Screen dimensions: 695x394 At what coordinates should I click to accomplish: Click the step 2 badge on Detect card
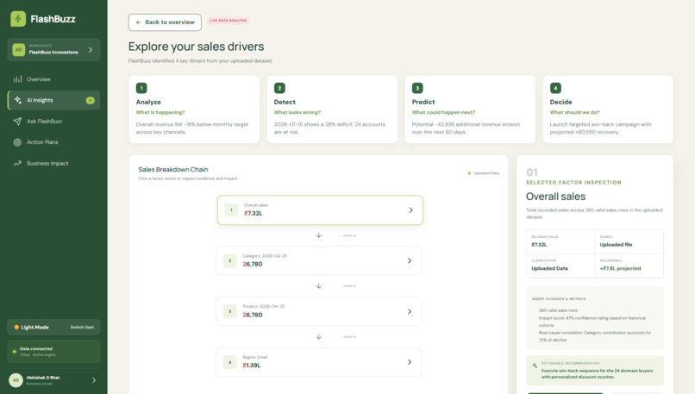tap(279, 88)
